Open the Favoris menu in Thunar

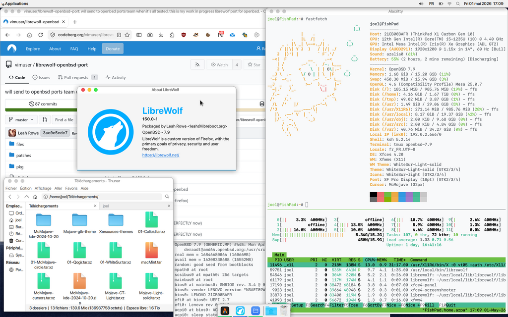(71, 188)
